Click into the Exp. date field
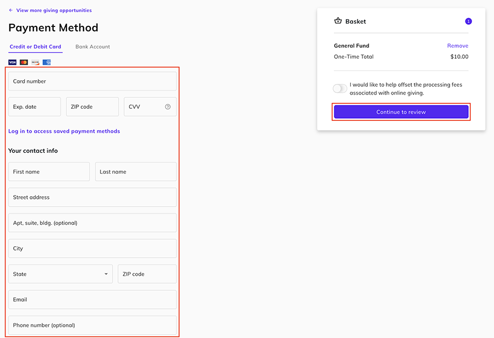The image size is (494, 338). coord(35,107)
